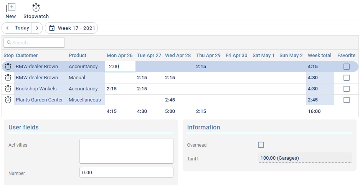This screenshot has height=188, width=360.
Task: Click the Sat May 1 column header
Action: pyautogui.click(x=264, y=56)
